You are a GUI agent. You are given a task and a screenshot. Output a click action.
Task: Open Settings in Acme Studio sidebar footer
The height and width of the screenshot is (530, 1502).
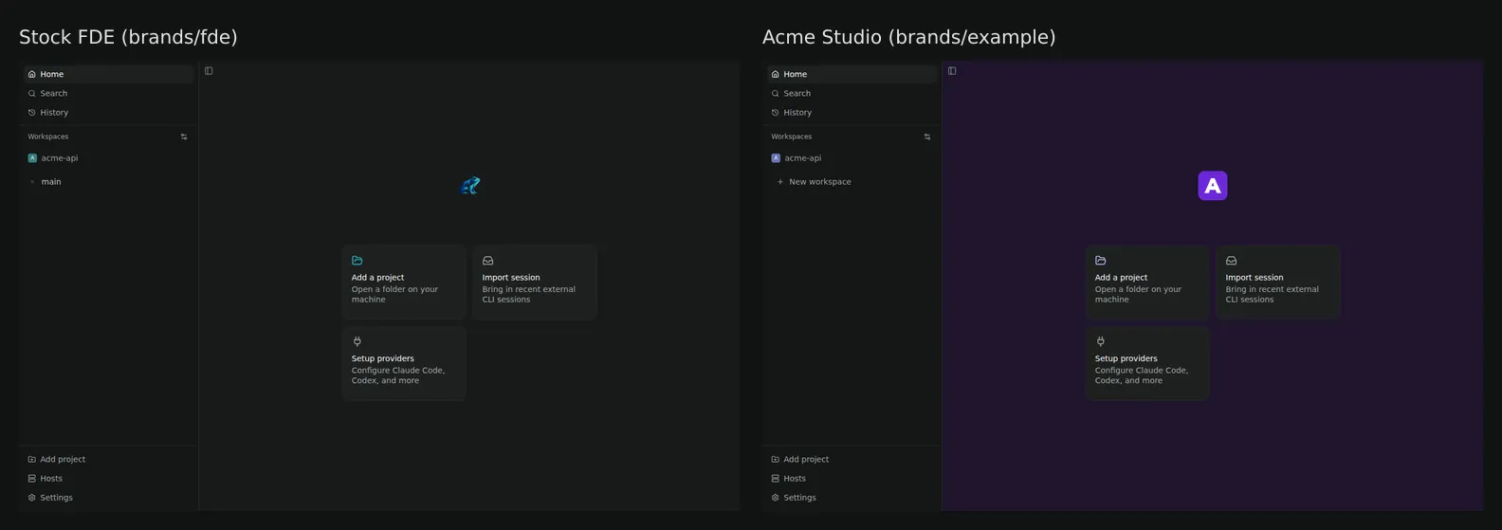click(852, 497)
